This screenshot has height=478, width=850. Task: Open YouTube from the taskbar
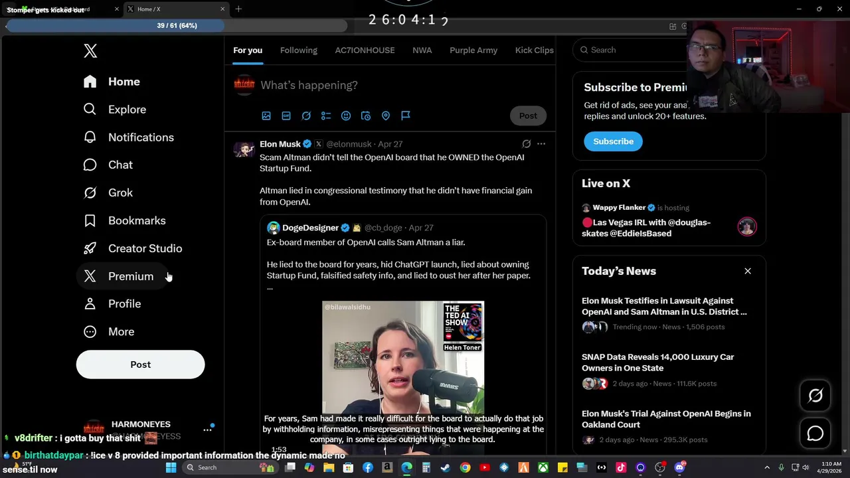click(484, 467)
